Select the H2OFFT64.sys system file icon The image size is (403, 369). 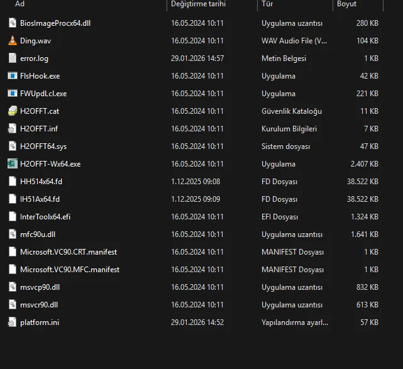point(13,146)
